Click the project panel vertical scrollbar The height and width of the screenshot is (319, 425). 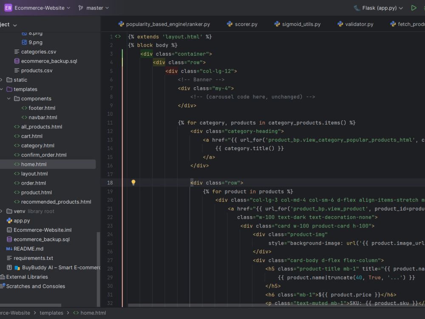(x=98, y=268)
